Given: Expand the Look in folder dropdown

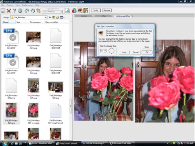Looking at the screenshot, I should pos(46,18).
